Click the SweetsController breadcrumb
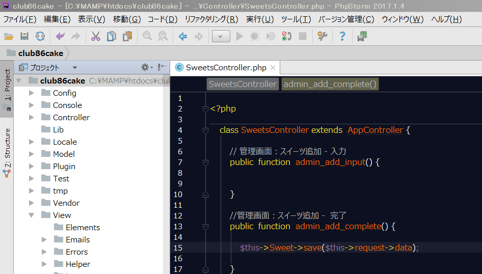Viewport: 482px width, 274px height. (x=243, y=84)
